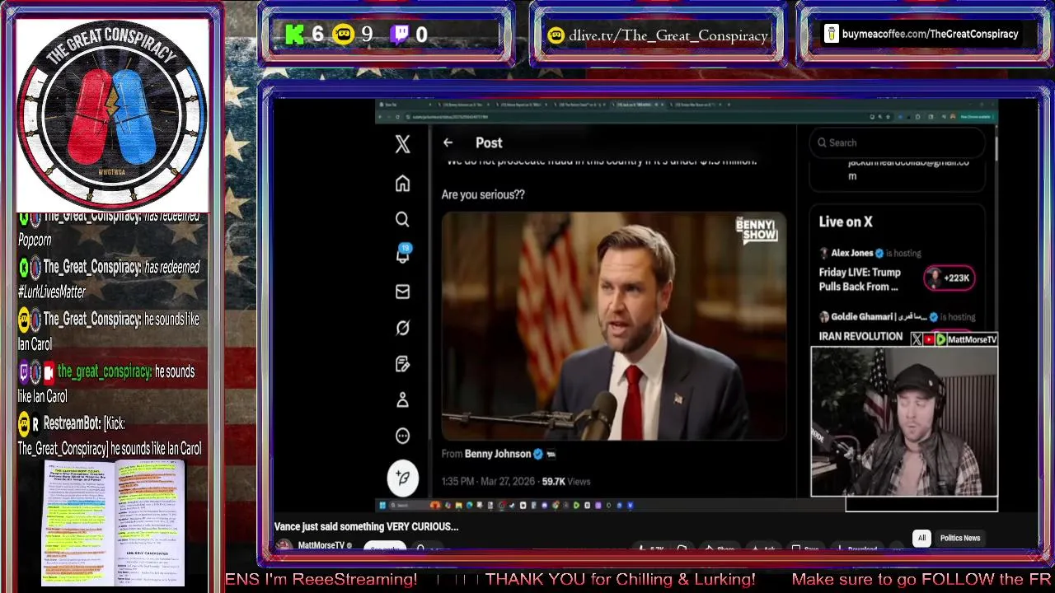The width and height of the screenshot is (1055, 593).
Task: Go back using the Post back arrow
Action: (x=448, y=142)
